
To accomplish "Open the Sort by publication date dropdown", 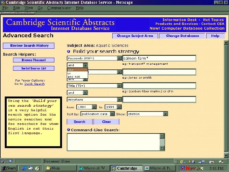I will click(112, 114).
